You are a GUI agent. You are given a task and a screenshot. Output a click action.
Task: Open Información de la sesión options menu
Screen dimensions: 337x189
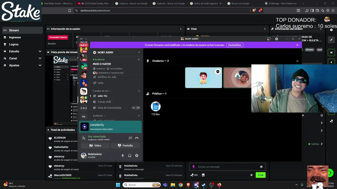[181, 29]
